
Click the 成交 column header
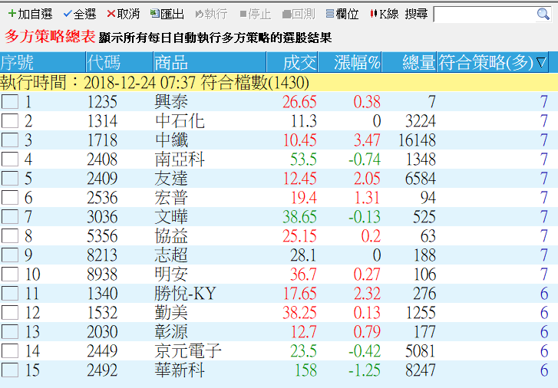[x=299, y=63]
